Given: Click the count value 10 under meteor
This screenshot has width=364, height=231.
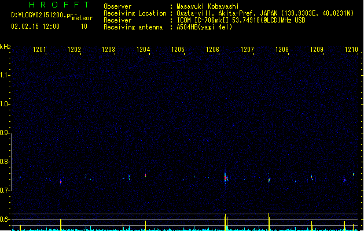Looking at the screenshot, I should click(84, 27).
